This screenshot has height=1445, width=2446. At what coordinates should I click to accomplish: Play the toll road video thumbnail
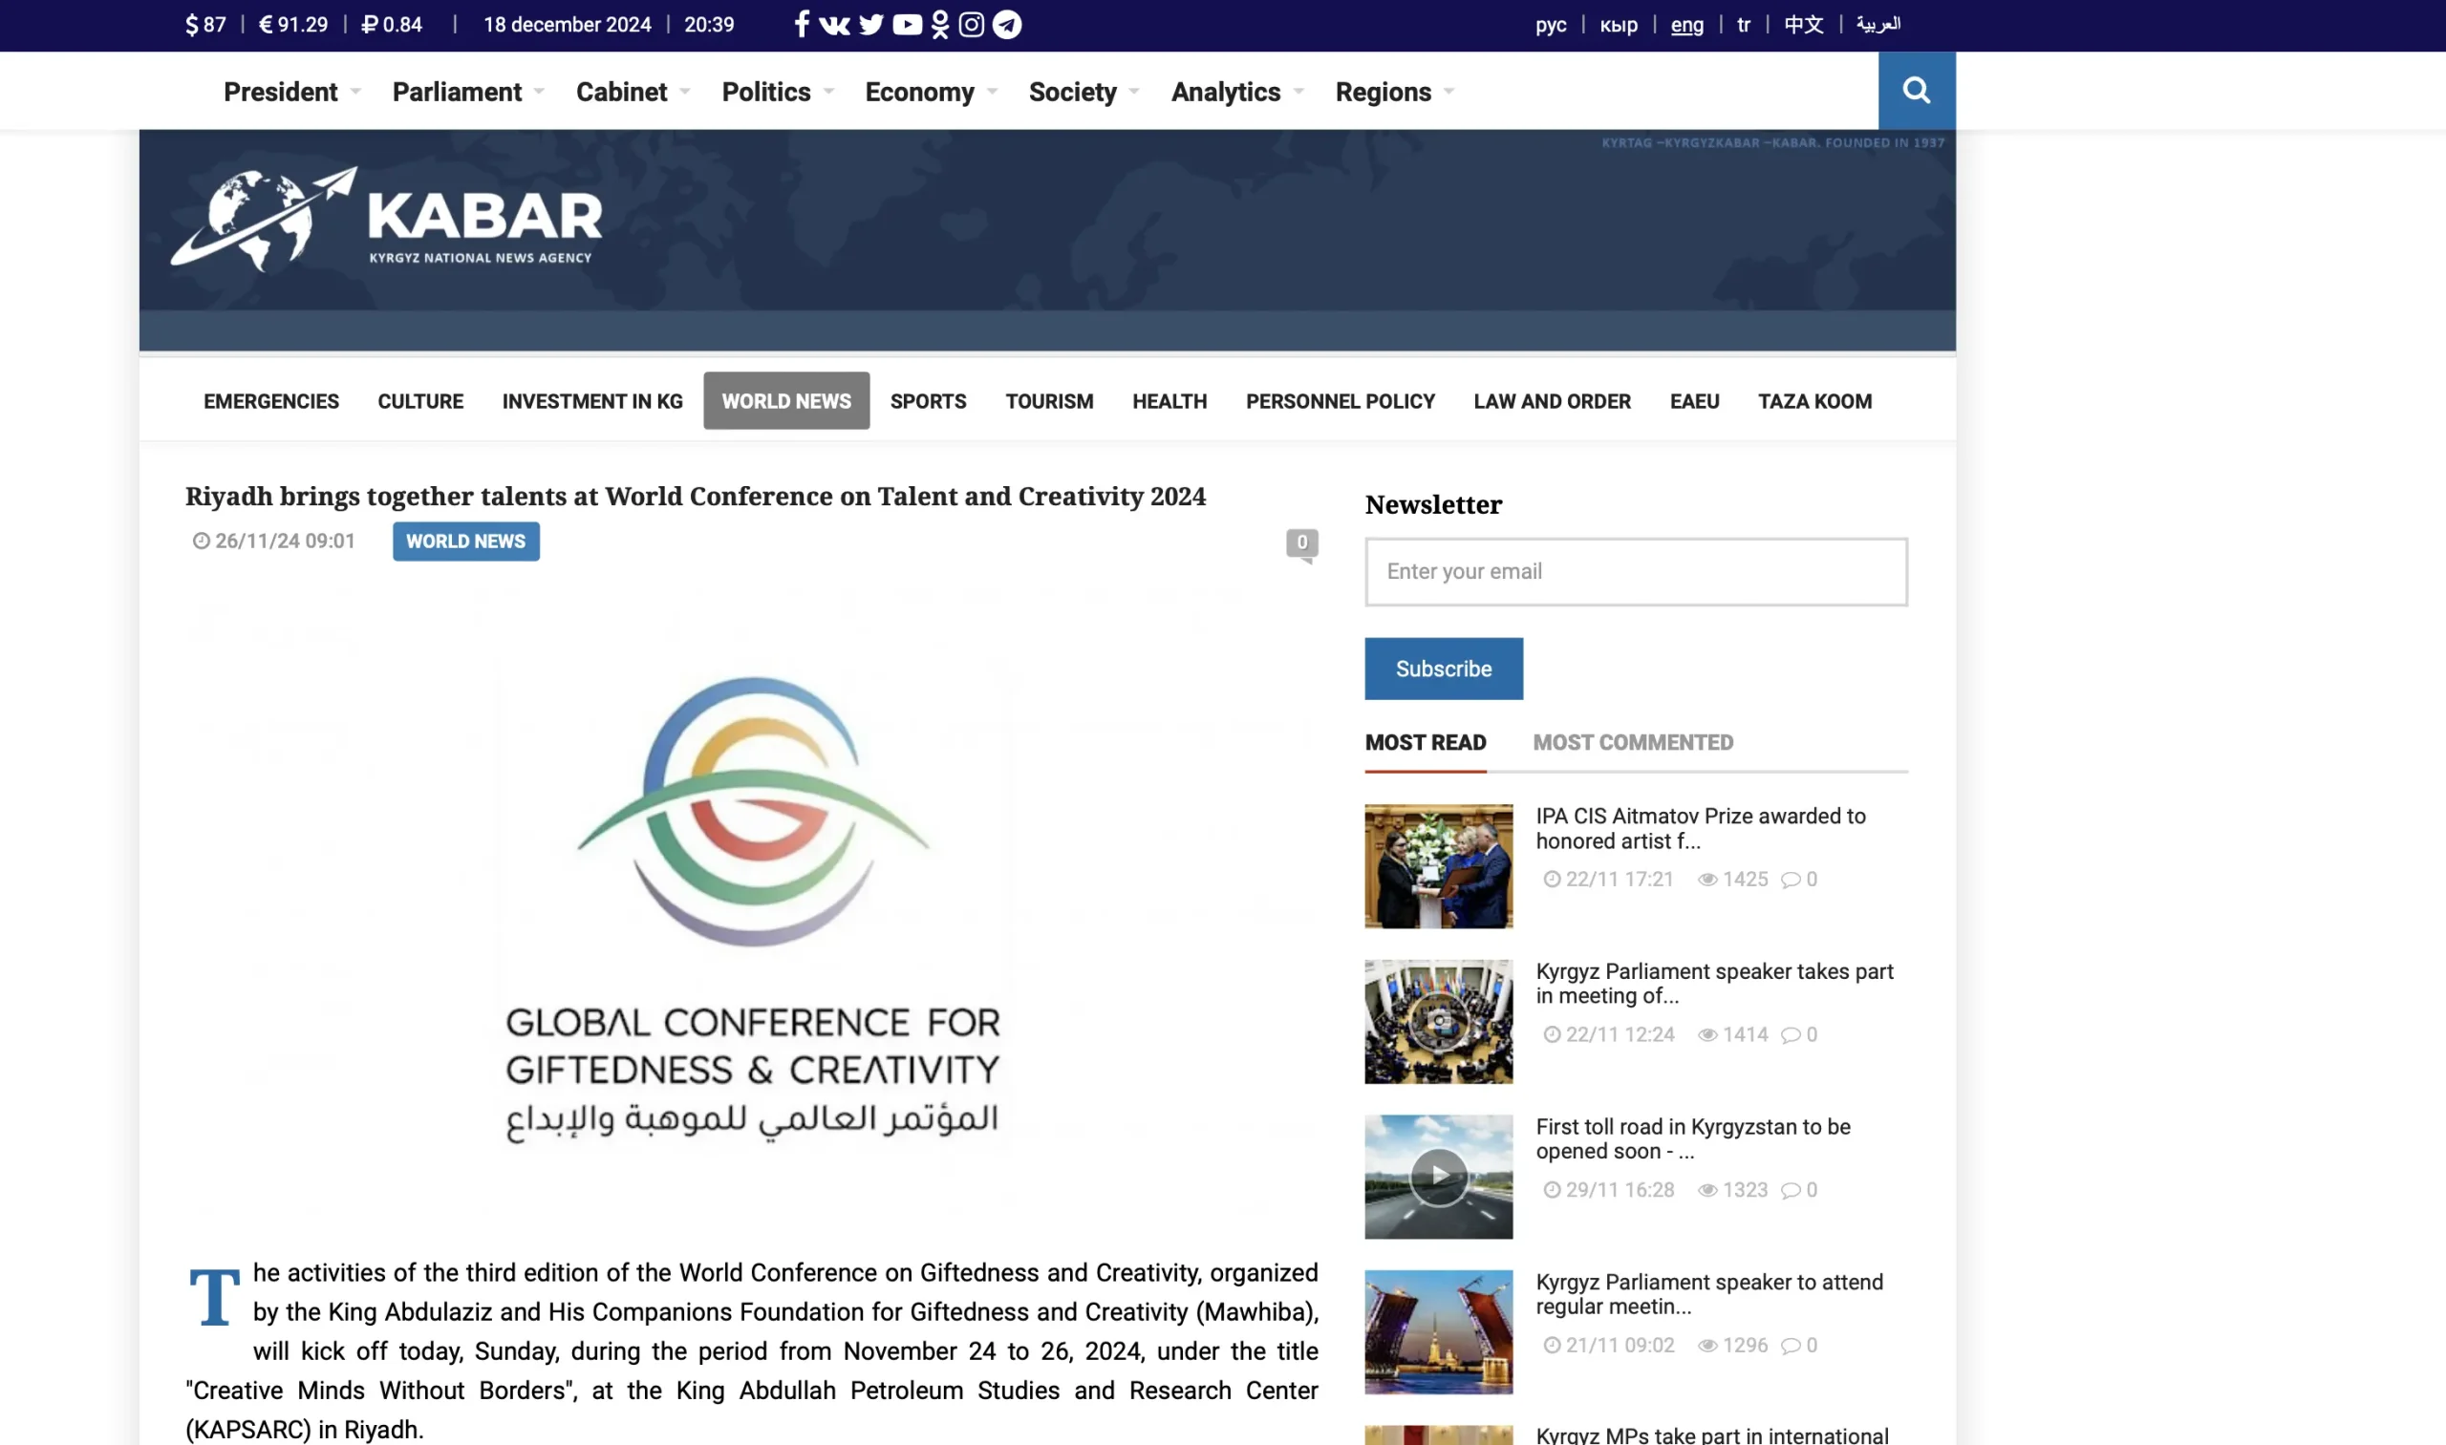(x=1438, y=1177)
